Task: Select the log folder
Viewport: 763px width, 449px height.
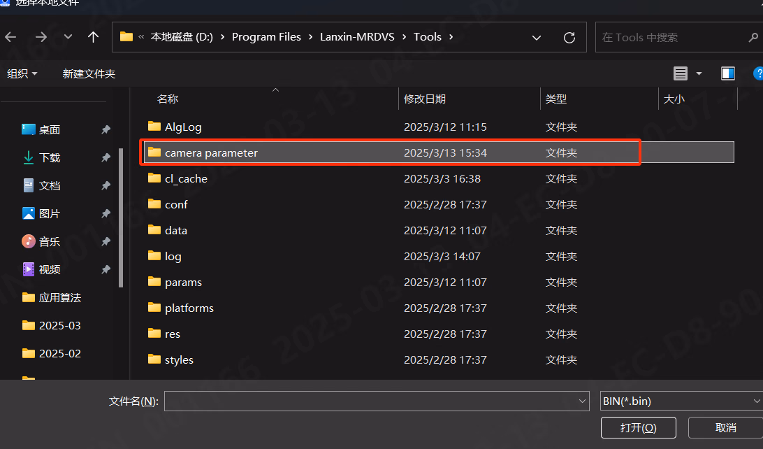Action: (438, 256)
